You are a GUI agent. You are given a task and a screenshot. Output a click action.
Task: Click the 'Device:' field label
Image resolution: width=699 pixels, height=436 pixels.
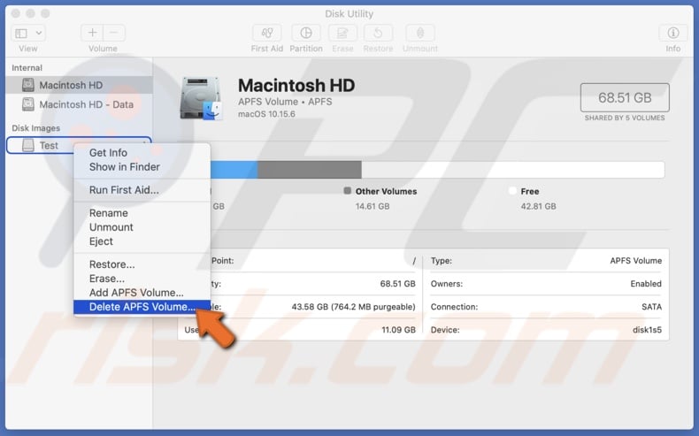(445, 331)
